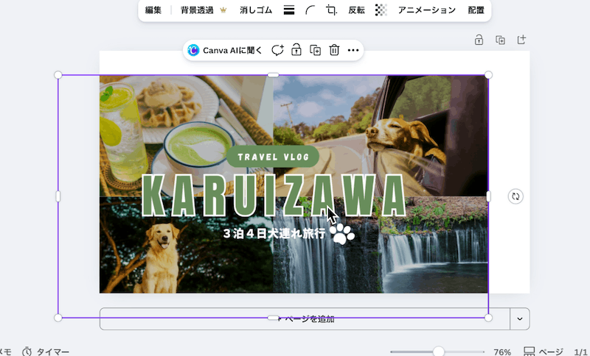Image resolution: width=590 pixels, height=356 pixels.
Task: Click the bottom-right selection corner handle
Action: click(x=488, y=318)
